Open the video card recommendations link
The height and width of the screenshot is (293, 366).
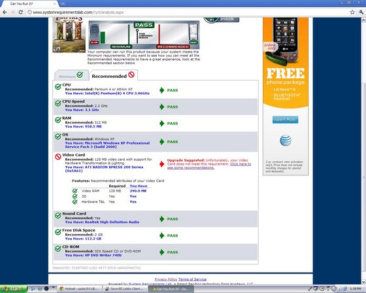tap(209, 166)
